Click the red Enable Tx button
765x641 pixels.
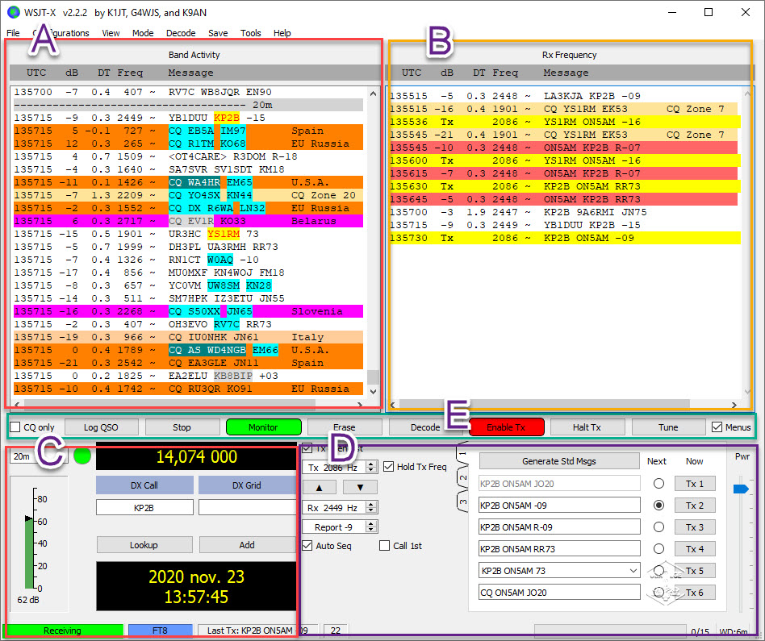(506, 427)
